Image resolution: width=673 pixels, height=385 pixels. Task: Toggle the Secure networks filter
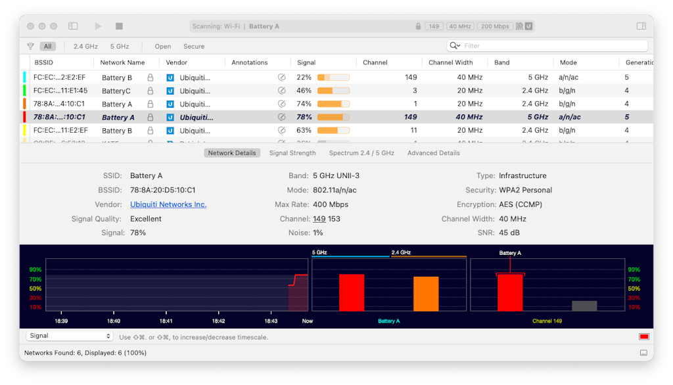194,47
